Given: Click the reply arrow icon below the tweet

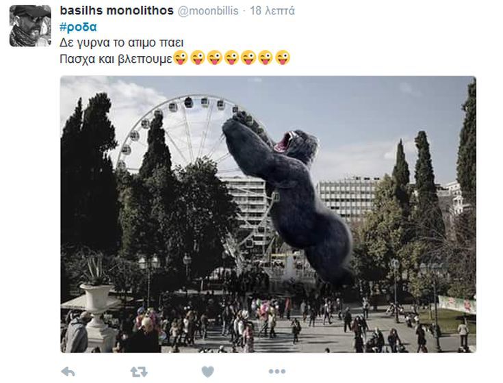Looking at the screenshot, I should pyautogui.click(x=68, y=372).
